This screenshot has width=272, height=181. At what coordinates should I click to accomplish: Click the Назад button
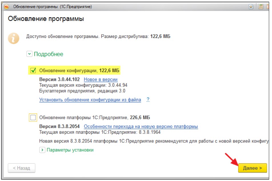[x=21, y=168]
